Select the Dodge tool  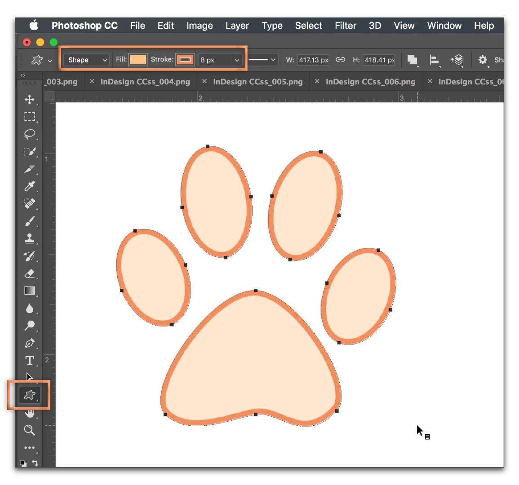pos(30,326)
